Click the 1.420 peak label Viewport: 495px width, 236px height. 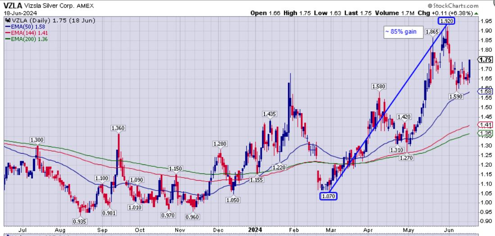click(x=404, y=117)
